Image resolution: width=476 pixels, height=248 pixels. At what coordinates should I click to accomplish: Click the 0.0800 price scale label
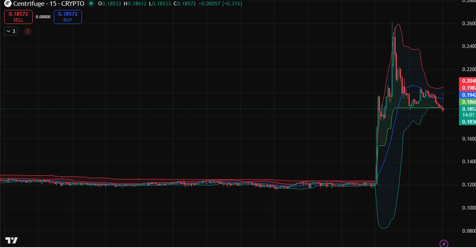coord(469,231)
